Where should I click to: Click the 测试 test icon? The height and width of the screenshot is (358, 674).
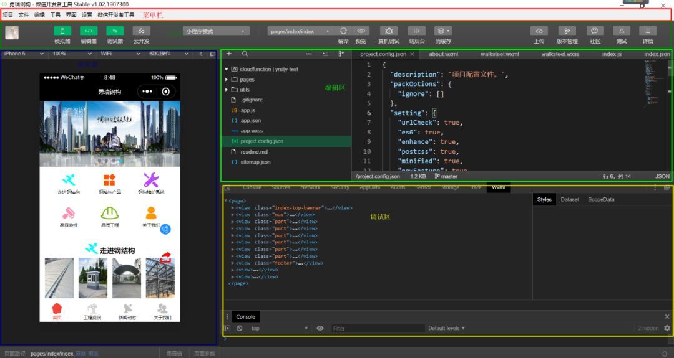pyautogui.click(x=622, y=31)
